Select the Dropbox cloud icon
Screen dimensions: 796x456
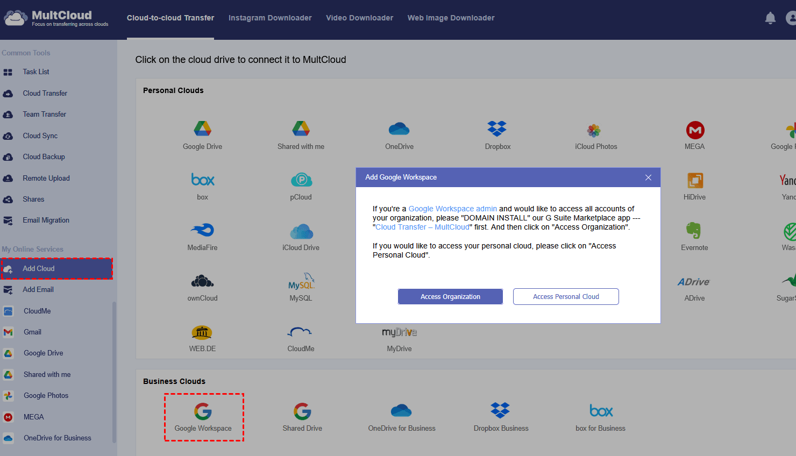tap(497, 129)
